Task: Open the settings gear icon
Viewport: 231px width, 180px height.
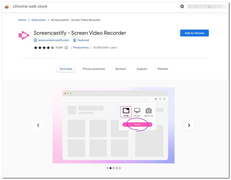Action: tap(182, 6)
